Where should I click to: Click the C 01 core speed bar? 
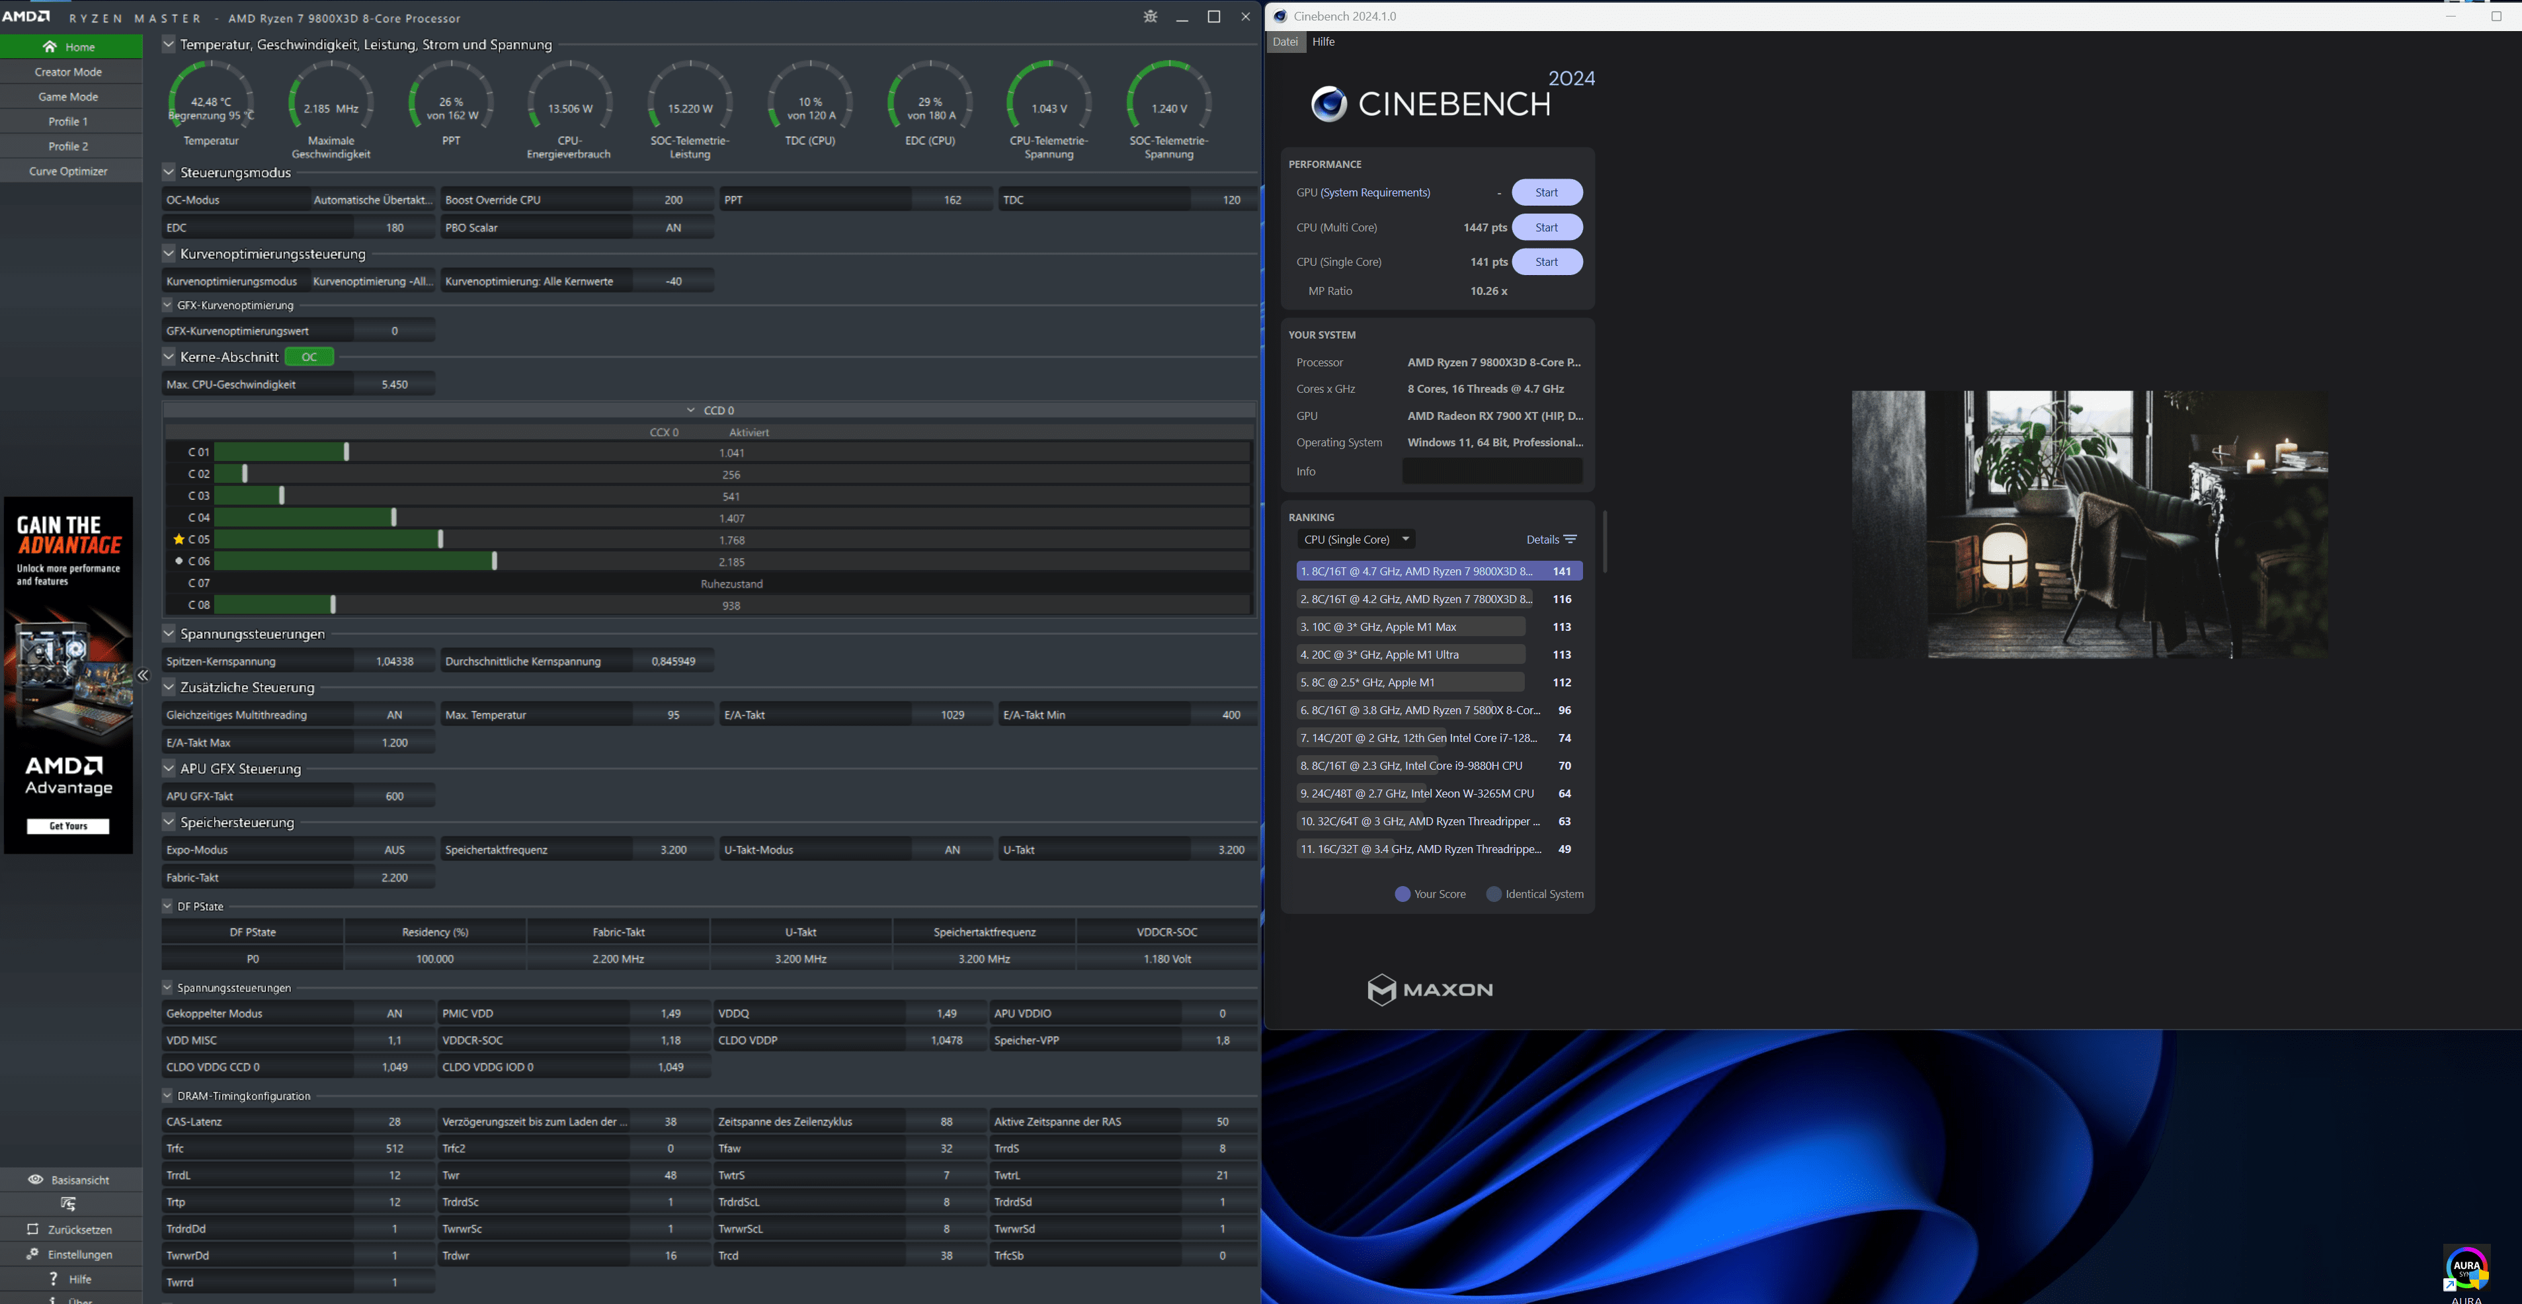tap(731, 452)
